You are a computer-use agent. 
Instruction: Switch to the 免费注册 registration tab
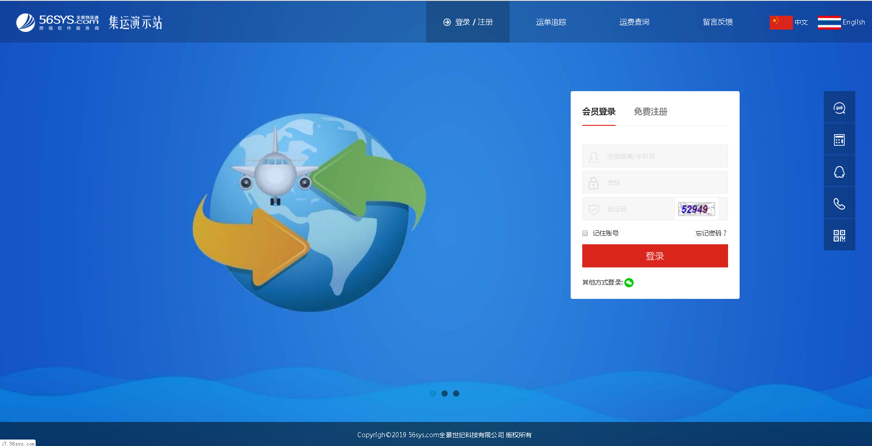650,111
